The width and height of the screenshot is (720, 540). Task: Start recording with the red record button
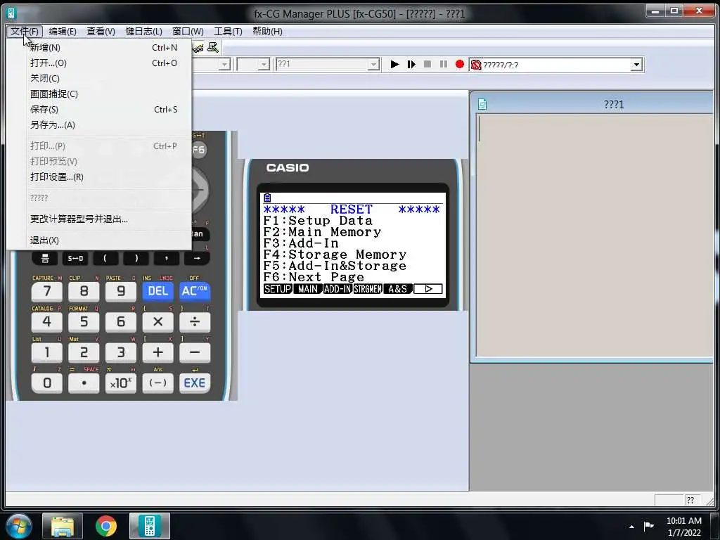[x=459, y=64]
